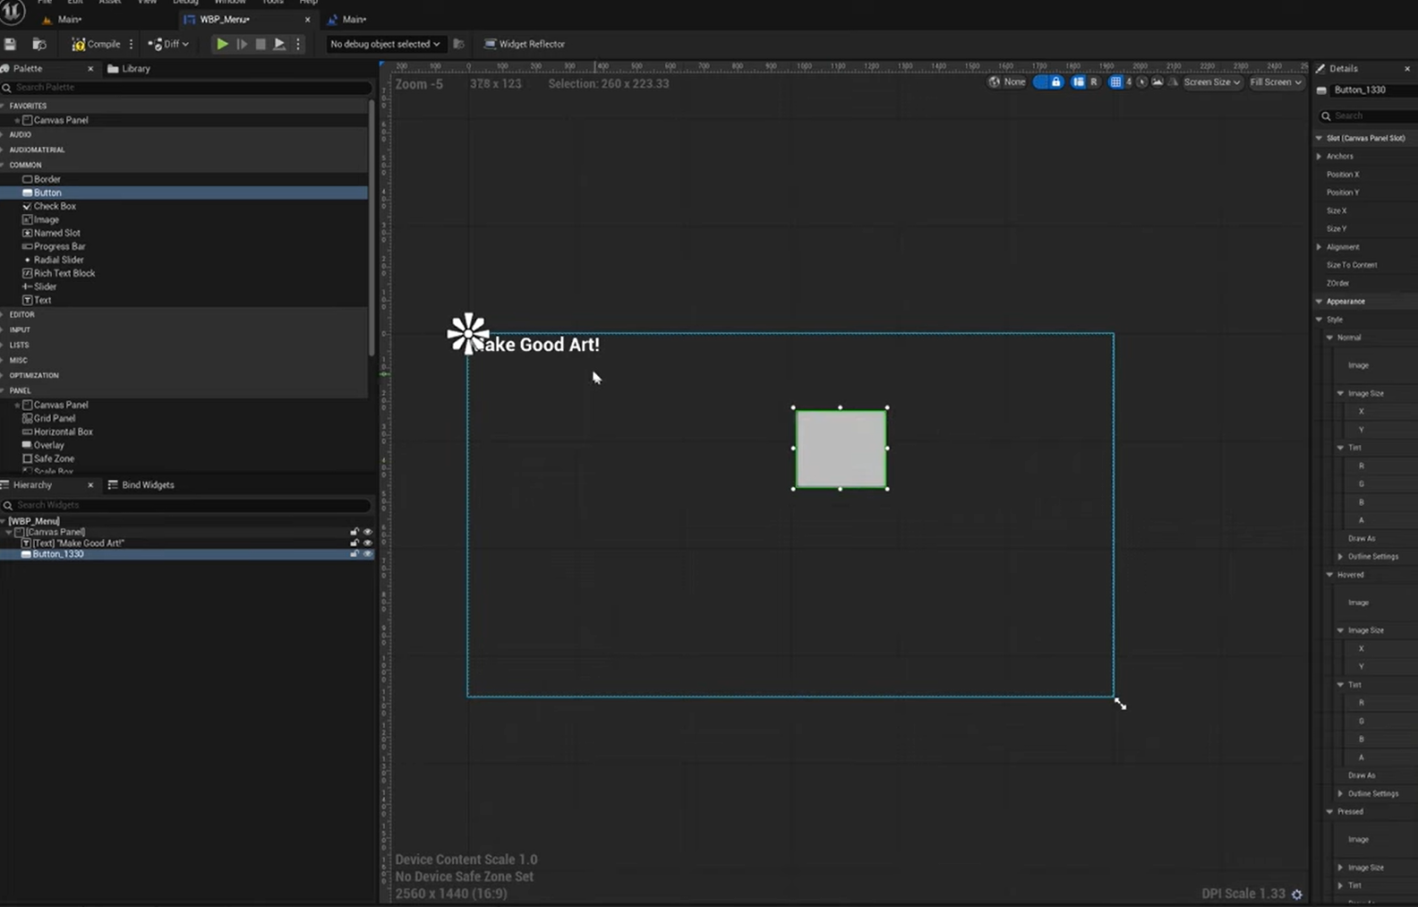Screen dimensions: 1418x907
Task: Open the Widget Reflector
Action: click(525, 44)
